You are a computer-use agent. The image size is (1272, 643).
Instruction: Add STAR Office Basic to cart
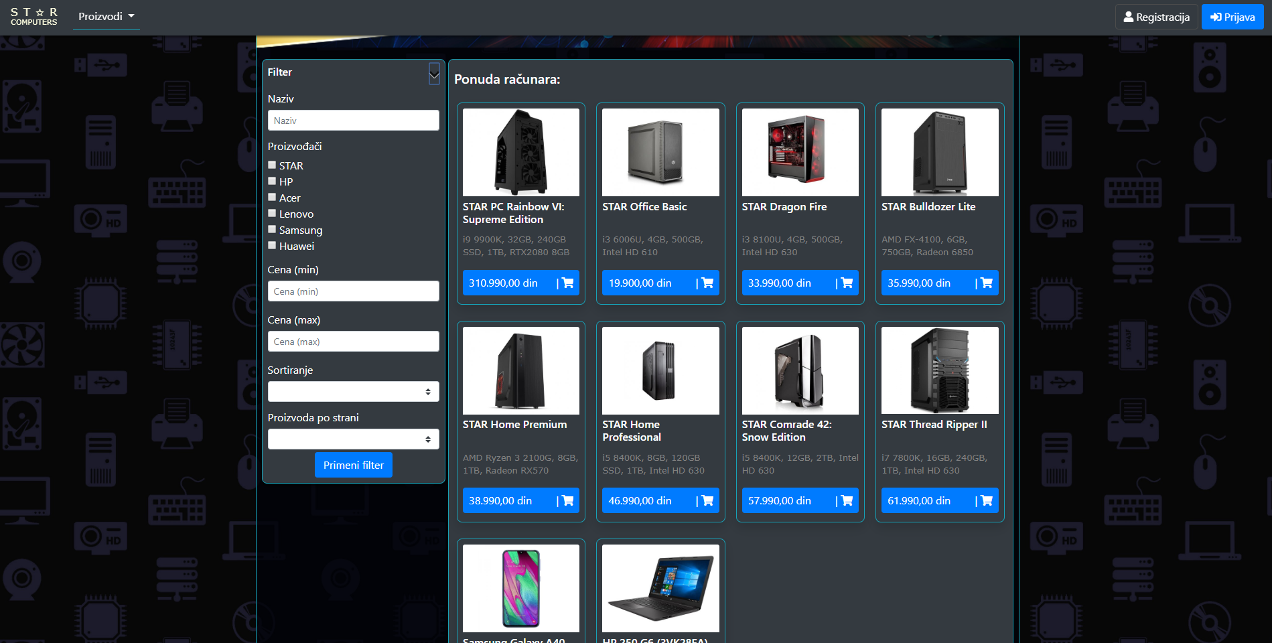click(x=707, y=283)
